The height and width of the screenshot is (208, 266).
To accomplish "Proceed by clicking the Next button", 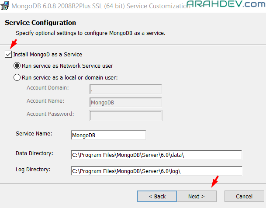I will 196,196.
